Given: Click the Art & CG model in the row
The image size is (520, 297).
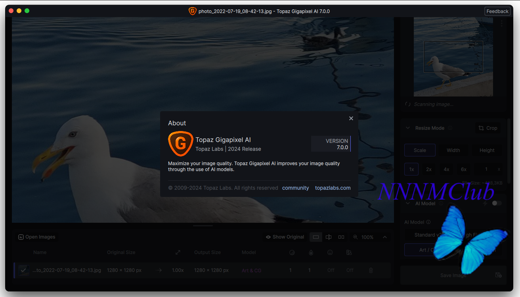Looking at the screenshot, I should 252,270.
